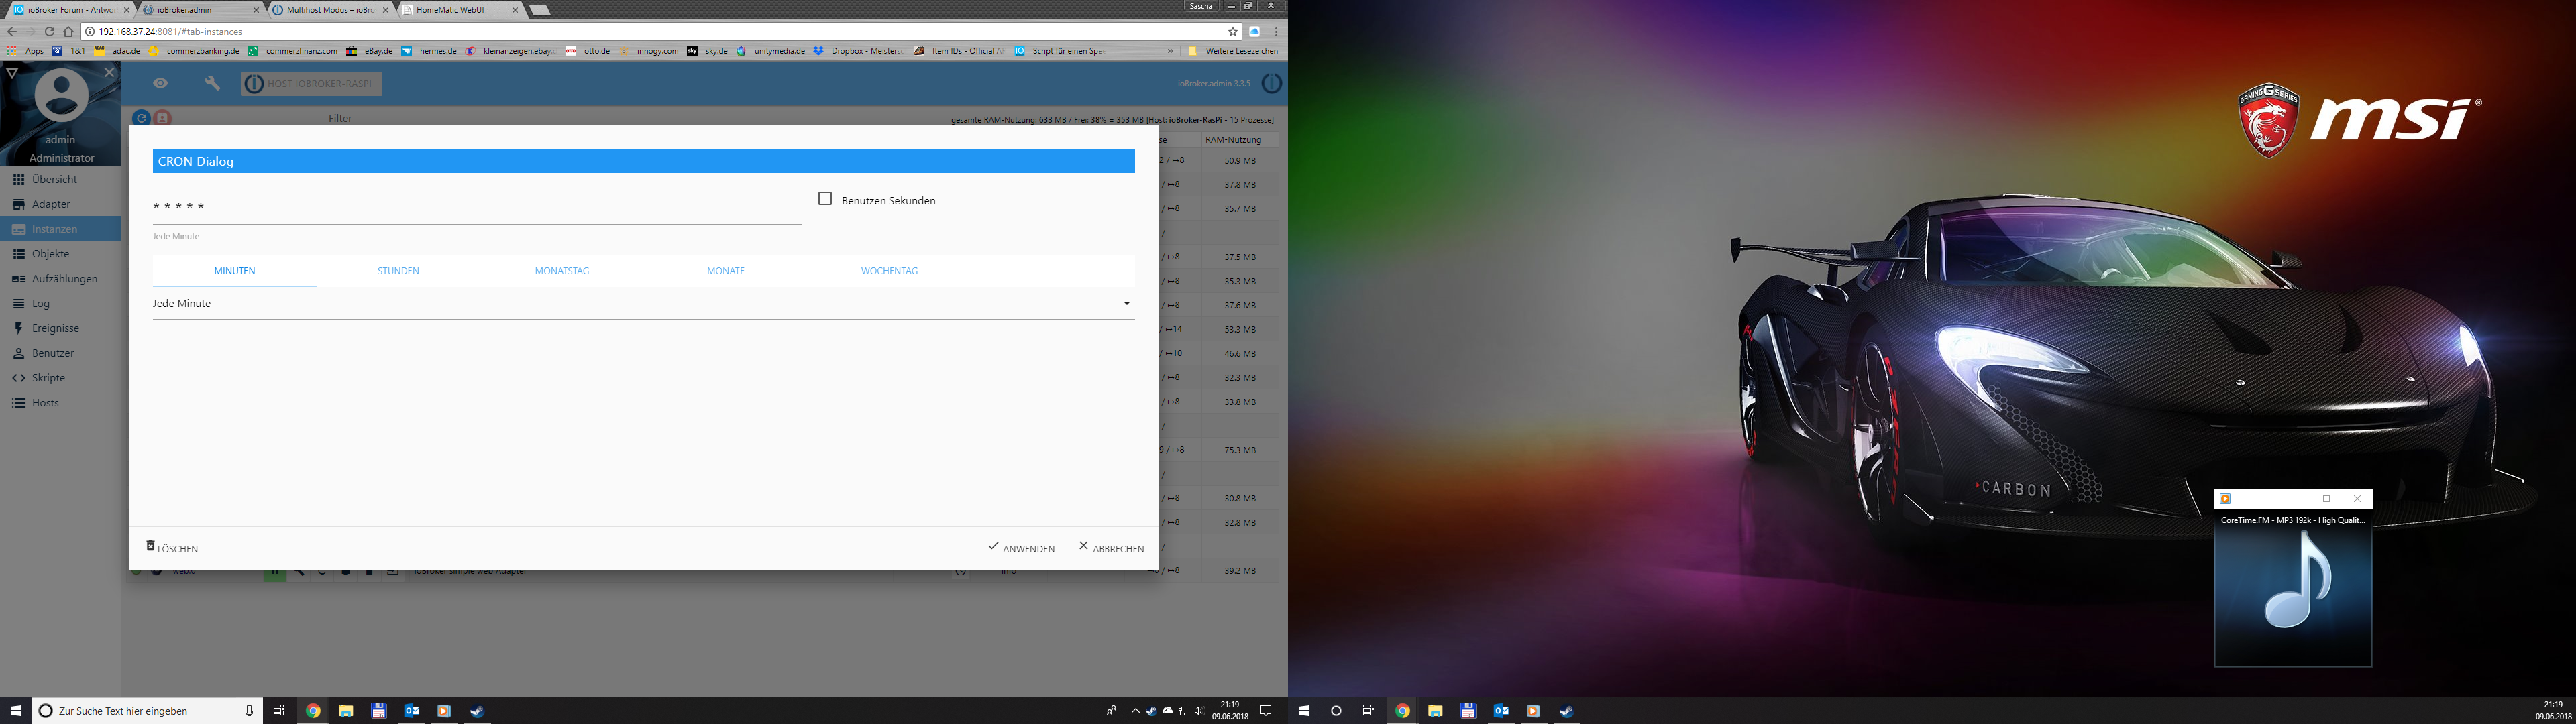
Task: Open the Wochentag tab
Action: (x=889, y=271)
